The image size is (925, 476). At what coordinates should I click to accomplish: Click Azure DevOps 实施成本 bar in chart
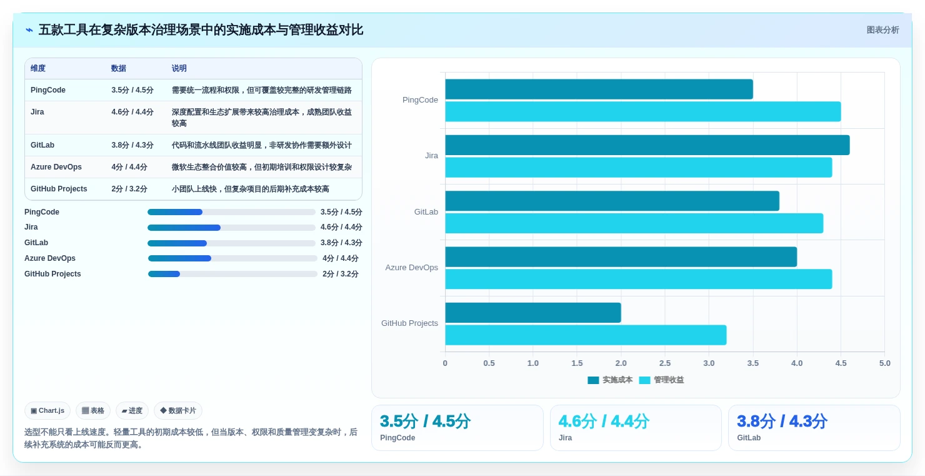point(621,256)
